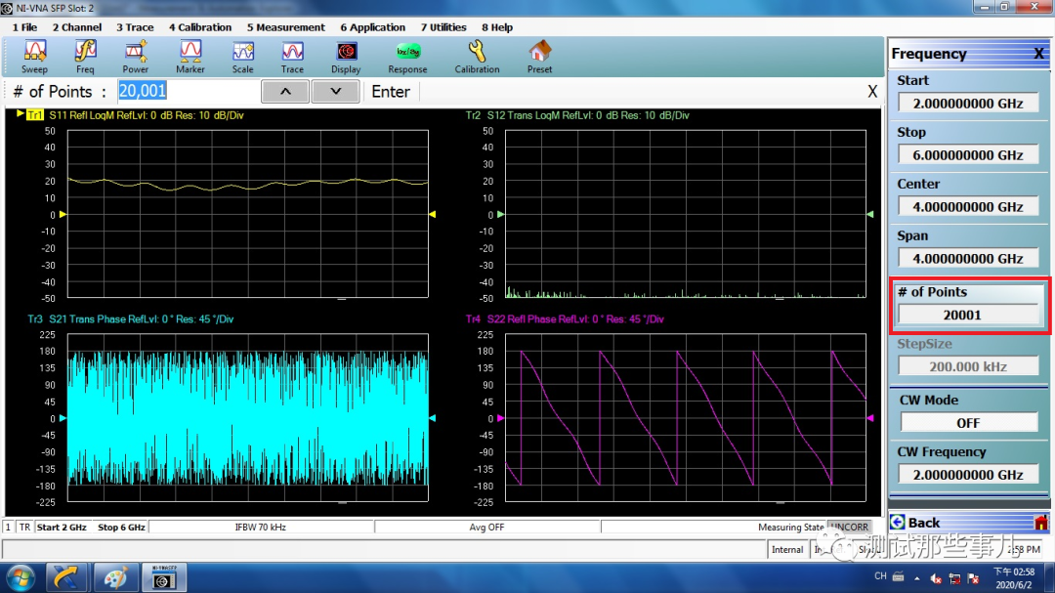Click Stop 6 GHz in status bar
The height and width of the screenshot is (593, 1055).
point(121,527)
